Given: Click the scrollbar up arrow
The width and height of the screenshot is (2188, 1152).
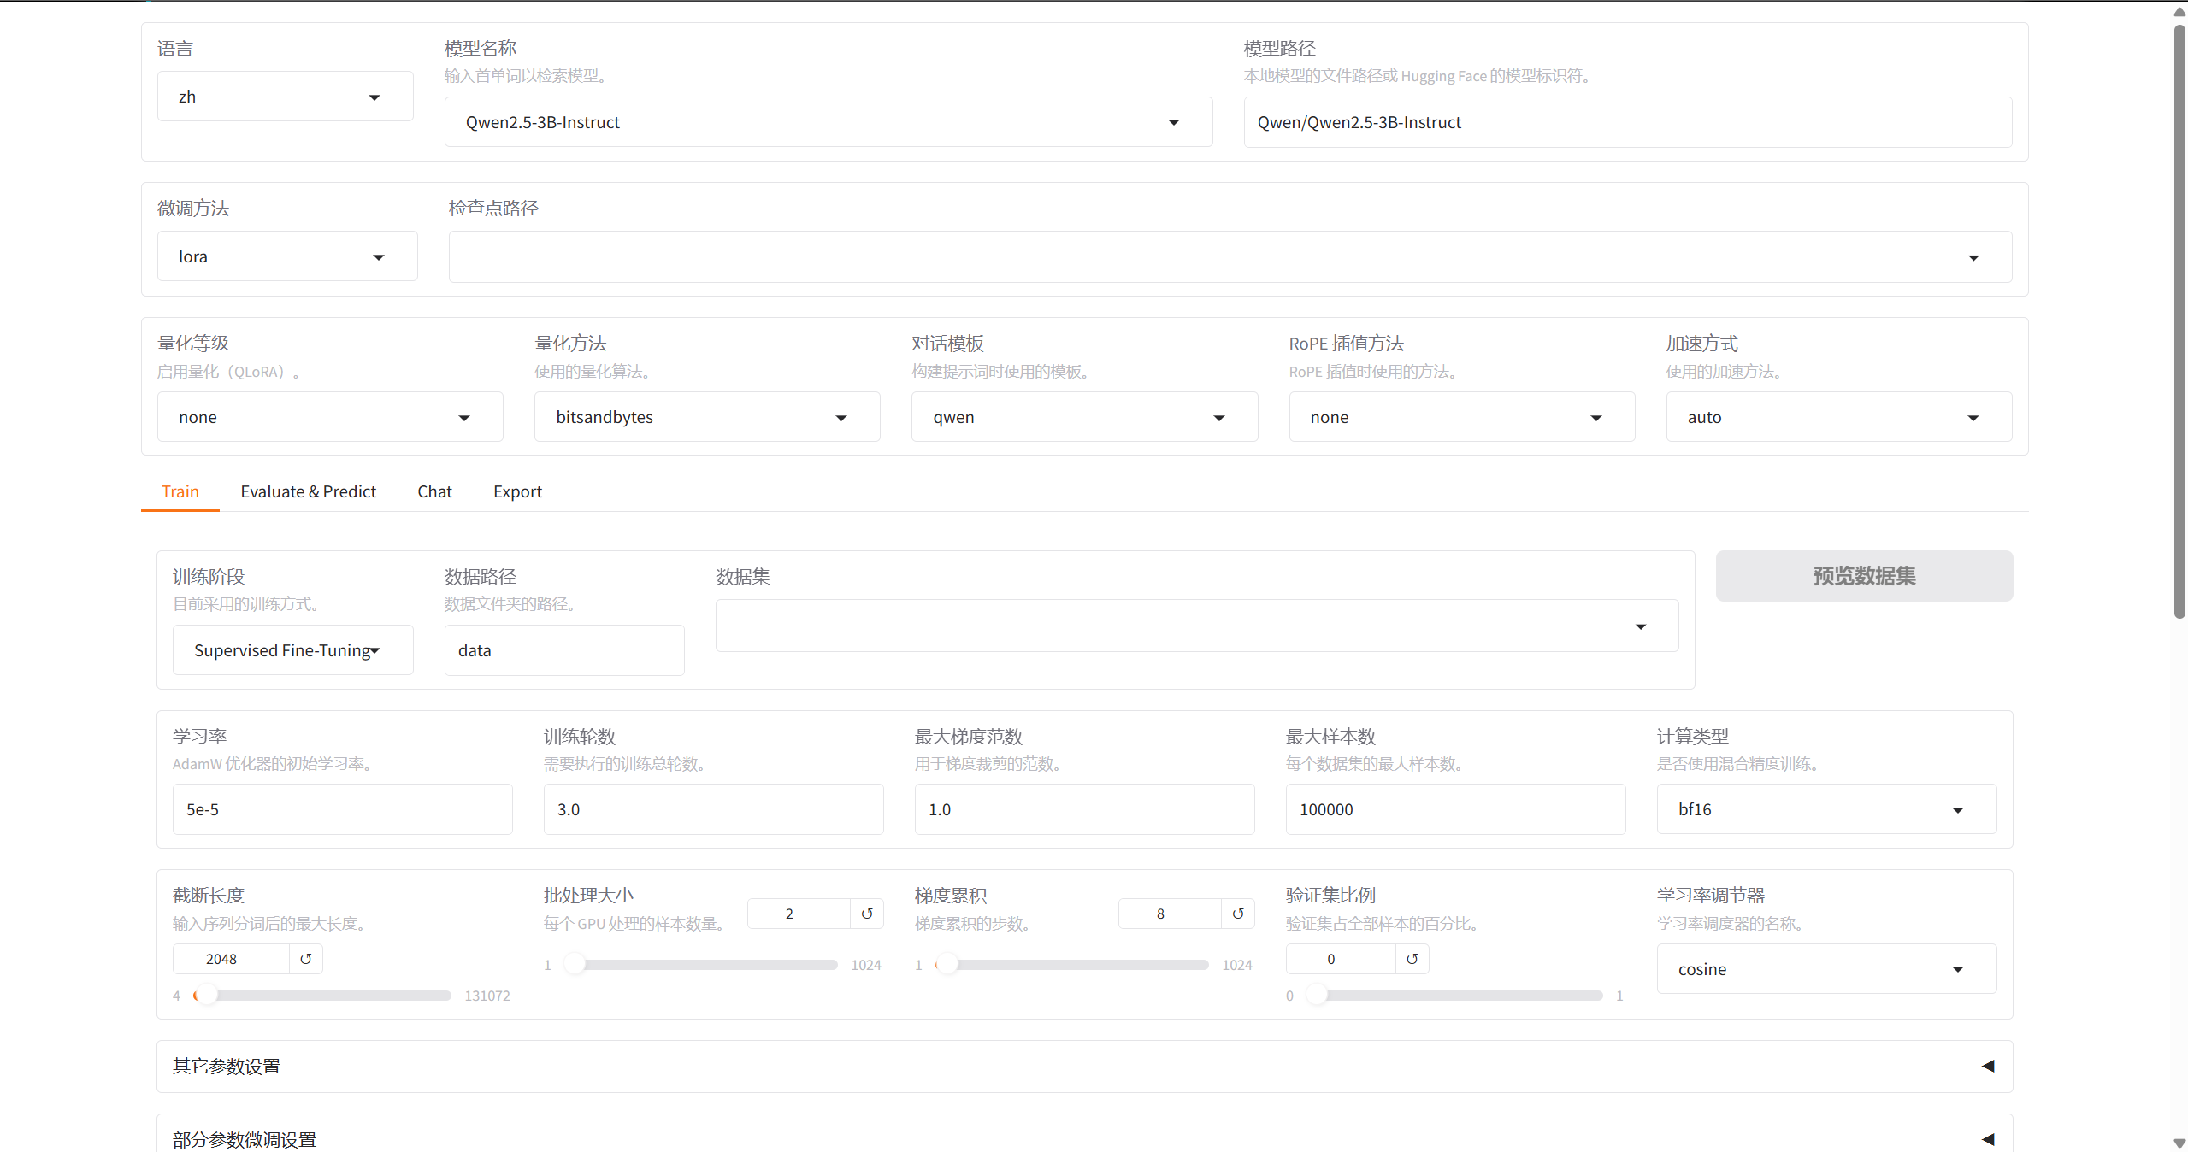Looking at the screenshot, I should (2179, 11).
